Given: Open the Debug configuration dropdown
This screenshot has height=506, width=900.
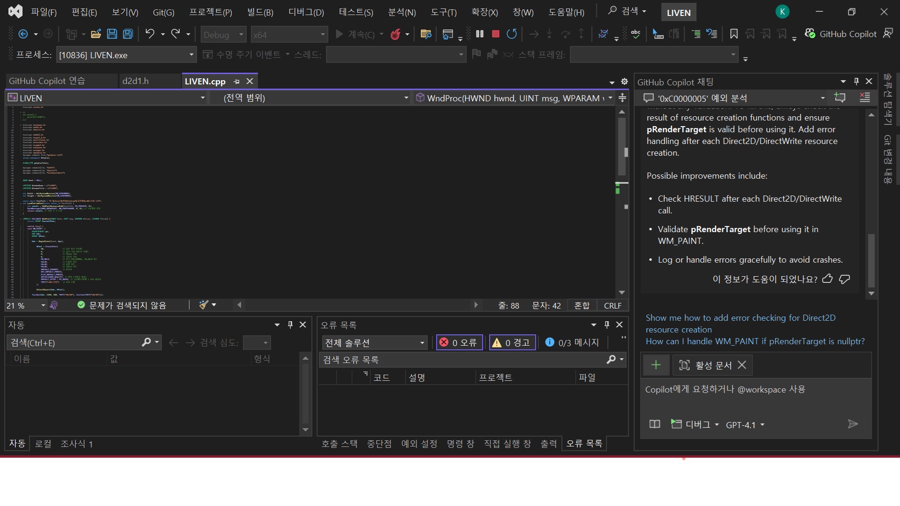Looking at the screenshot, I should (x=223, y=35).
